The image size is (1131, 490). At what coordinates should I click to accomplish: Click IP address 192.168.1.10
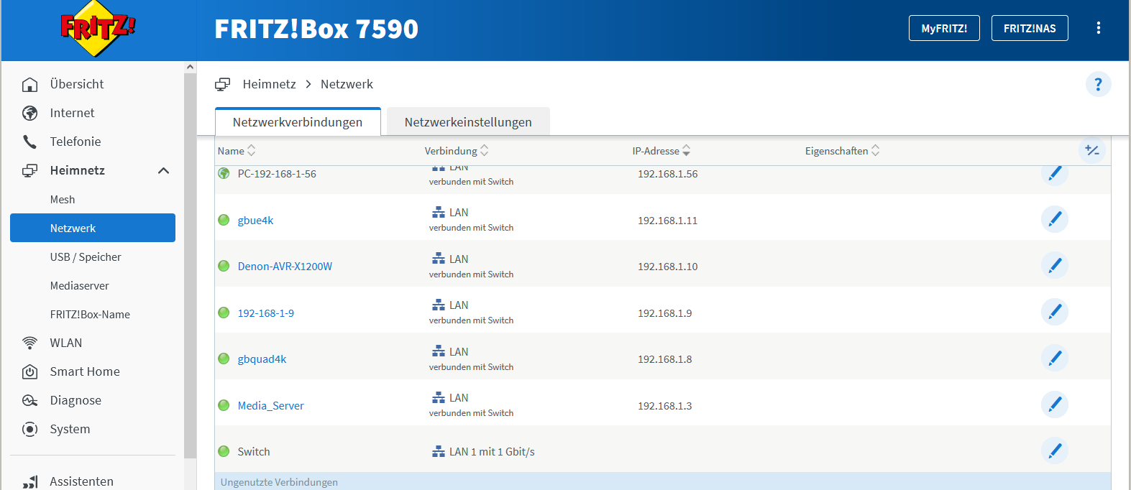tap(667, 266)
